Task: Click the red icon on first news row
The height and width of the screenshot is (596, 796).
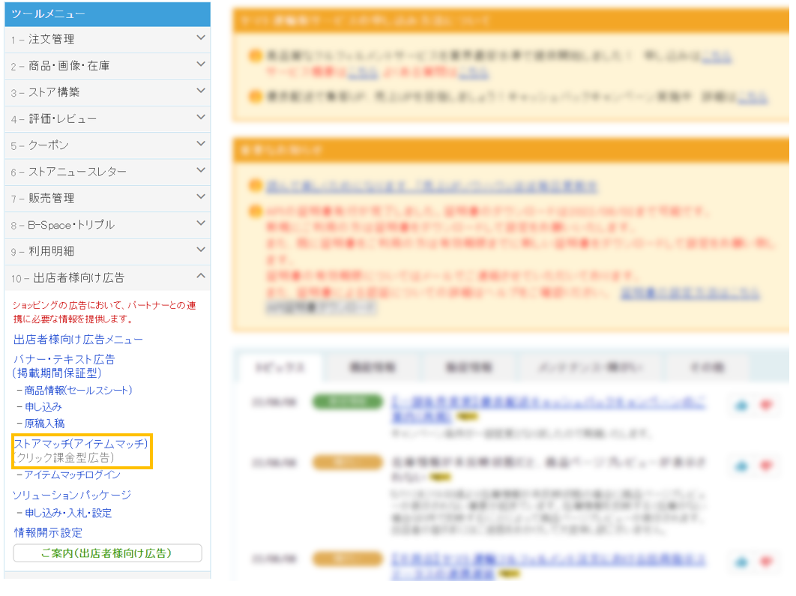Action: (x=766, y=405)
